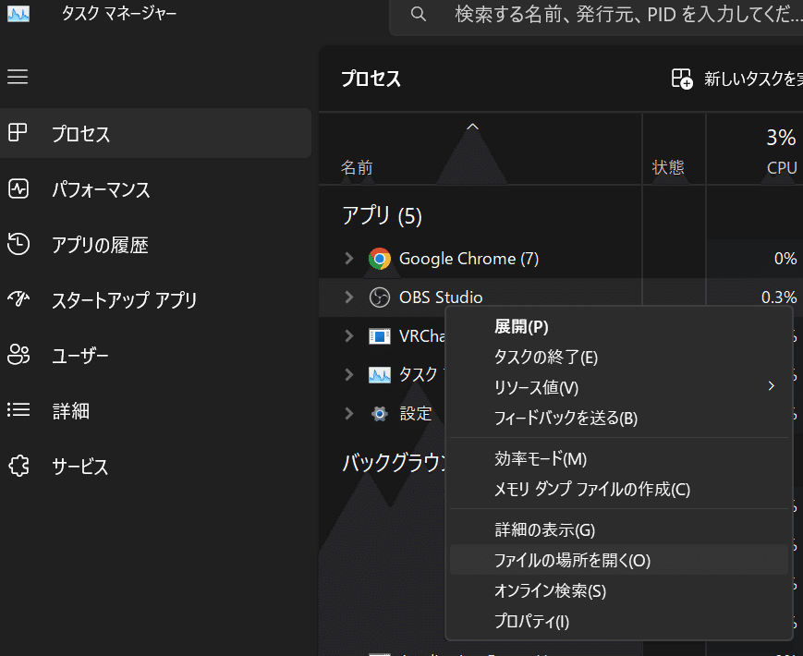Select the Startup apps sidebar icon
The height and width of the screenshot is (656, 803).
click(x=18, y=299)
